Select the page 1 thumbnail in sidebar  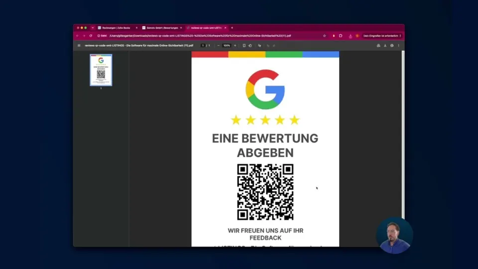[101, 70]
